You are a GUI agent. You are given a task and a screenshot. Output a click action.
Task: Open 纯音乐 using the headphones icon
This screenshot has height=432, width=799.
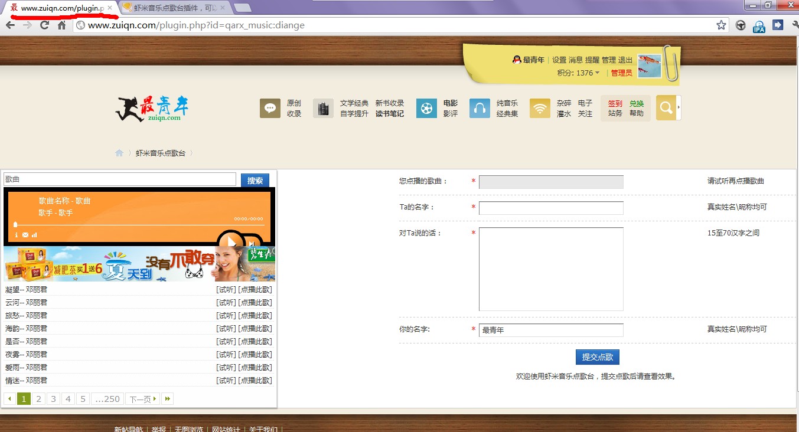tap(480, 108)
